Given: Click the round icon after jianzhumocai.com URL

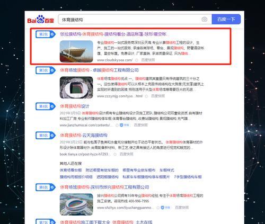Looking at the screenshot, I should pos(117,126).
